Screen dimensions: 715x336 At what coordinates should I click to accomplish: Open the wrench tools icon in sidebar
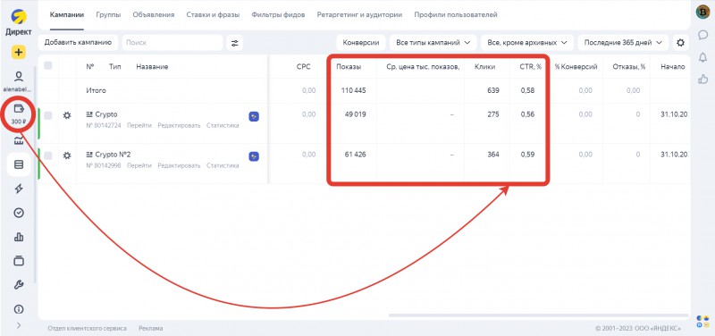click(19, 285)
